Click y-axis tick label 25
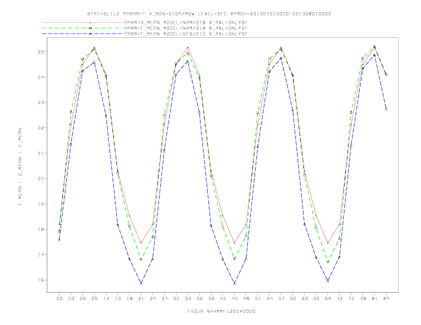The height and width of the screenshot is (325, 421). [x=41, y=52]
